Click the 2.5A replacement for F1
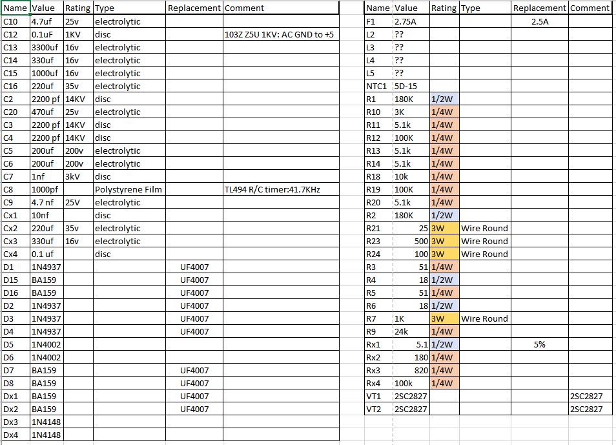The height and width of the screenshot is (445, 616). coord(539,21)
